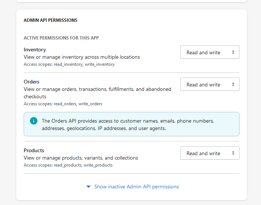Click the Products permission title
This screenshot has width=261, height=205.
tap(34, 150)
